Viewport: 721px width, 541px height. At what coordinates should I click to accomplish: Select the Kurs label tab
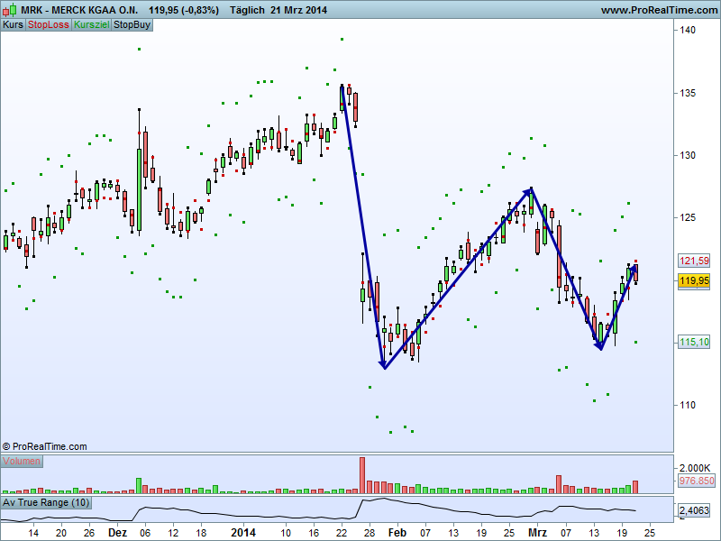pos(13,25)
